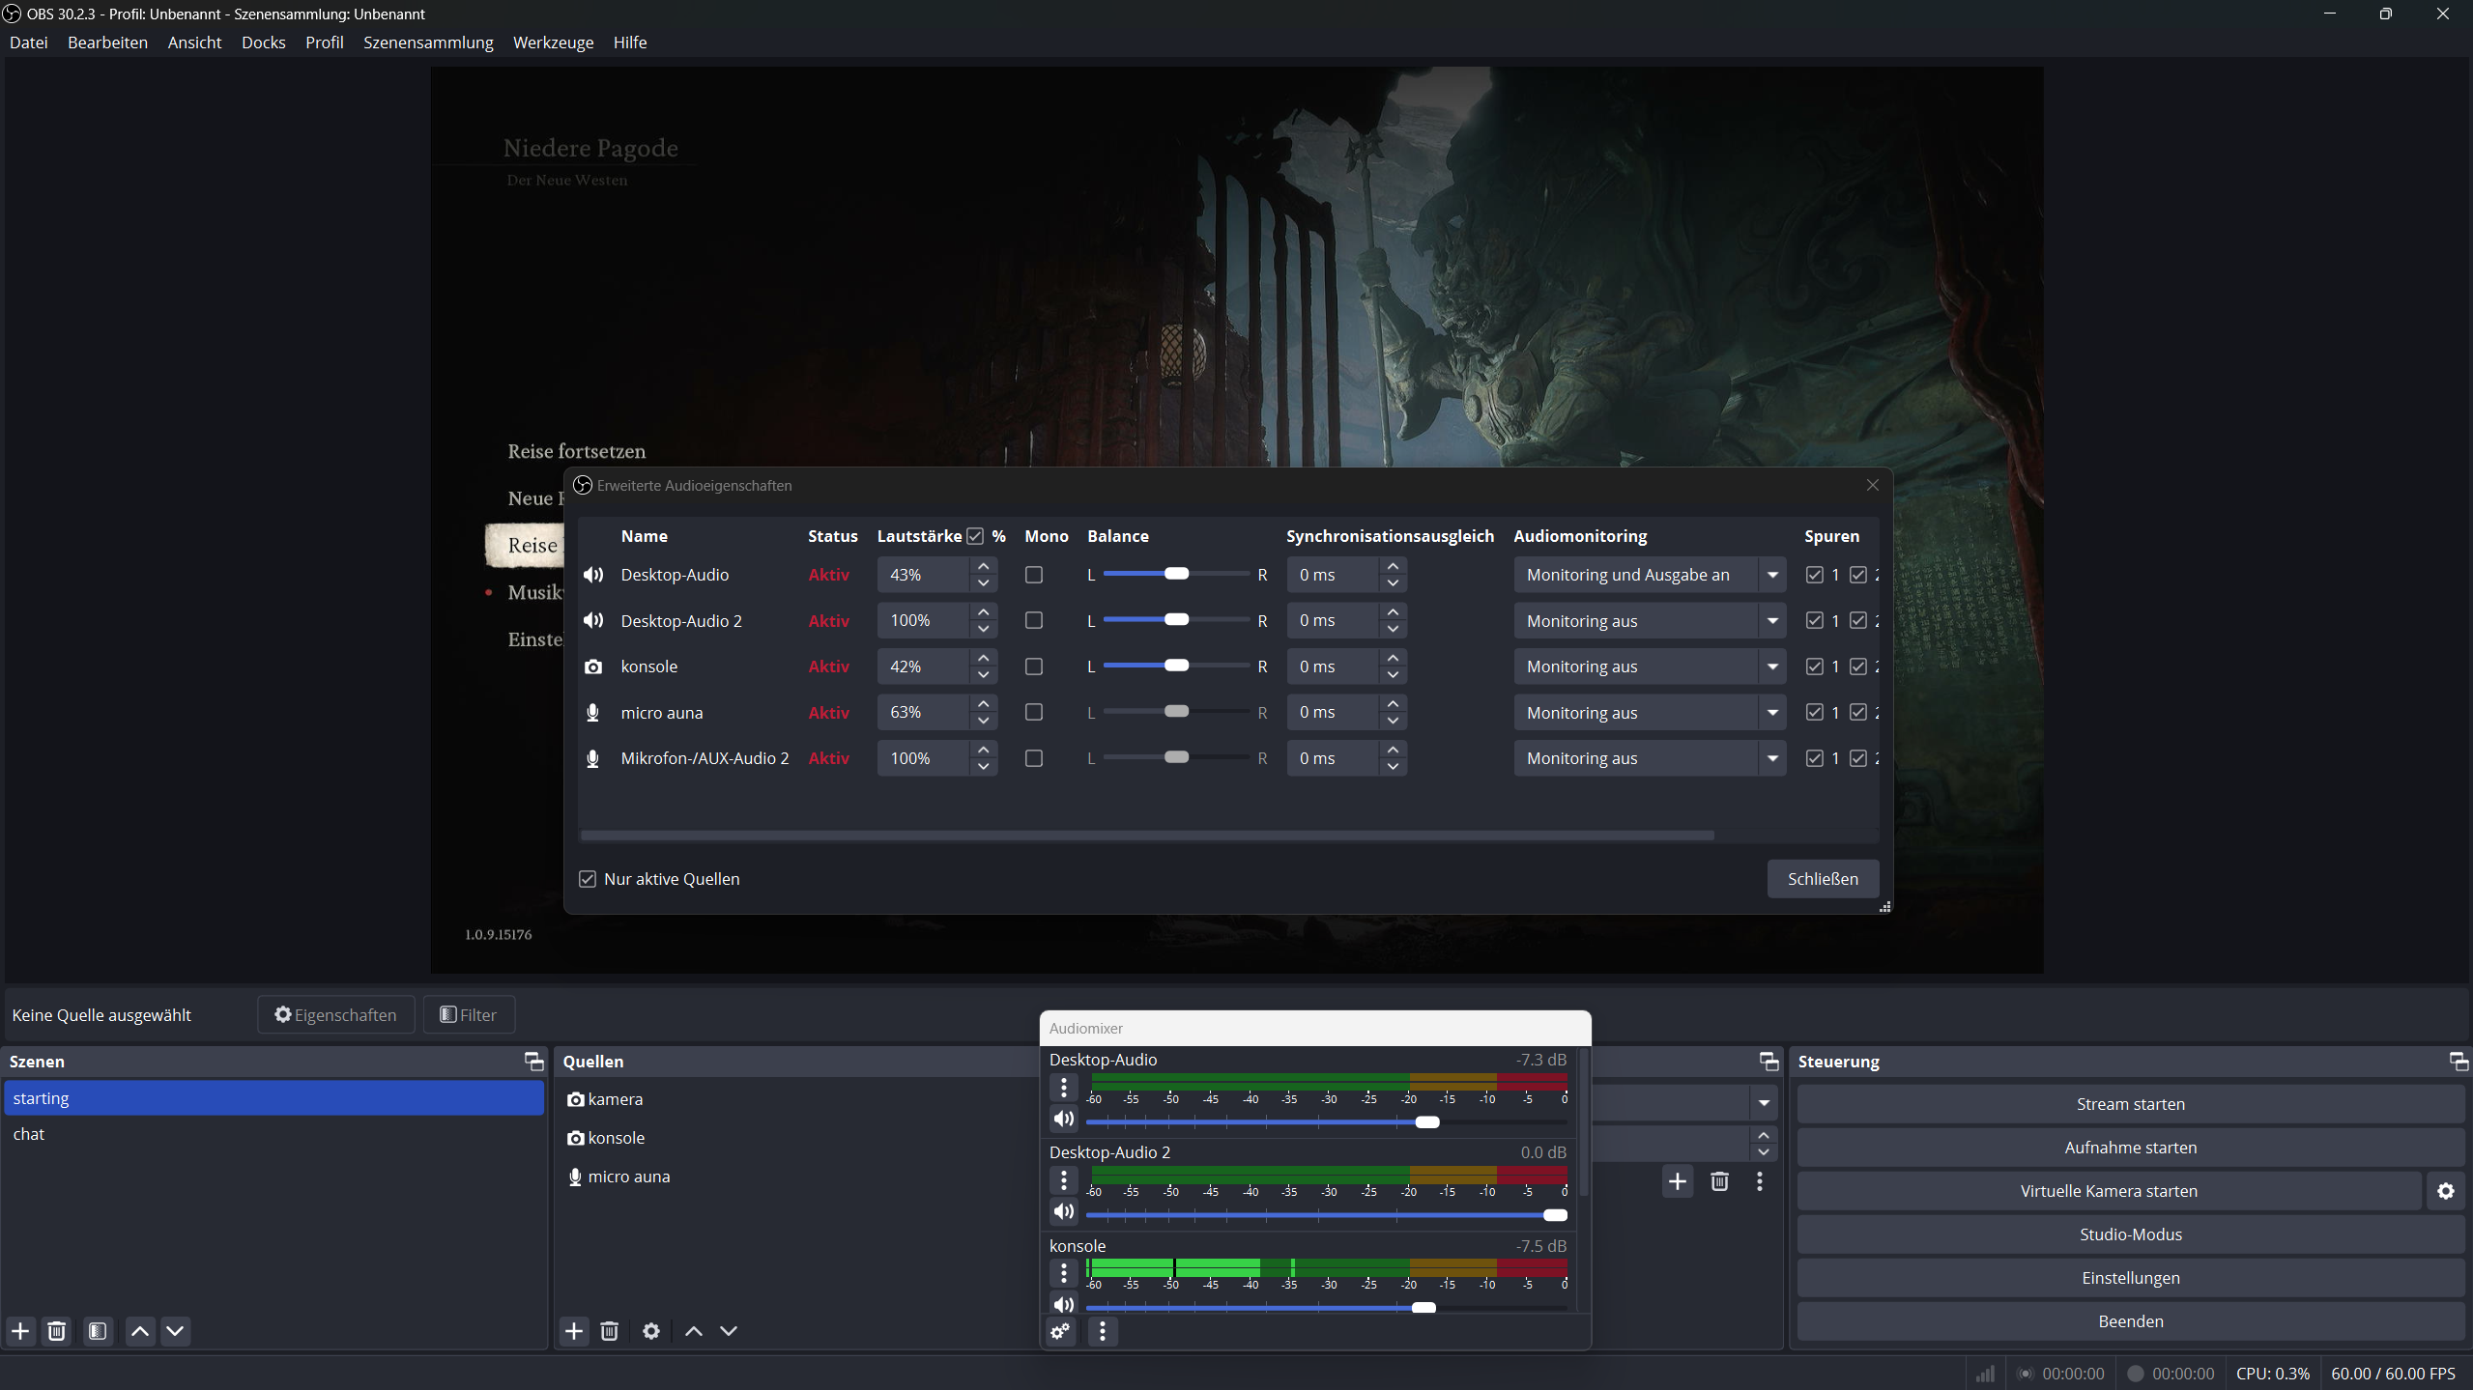The width and height of the screenshot is (2473, 1390).
Task: Click the Schließen button
Action: coord(1822,879)
